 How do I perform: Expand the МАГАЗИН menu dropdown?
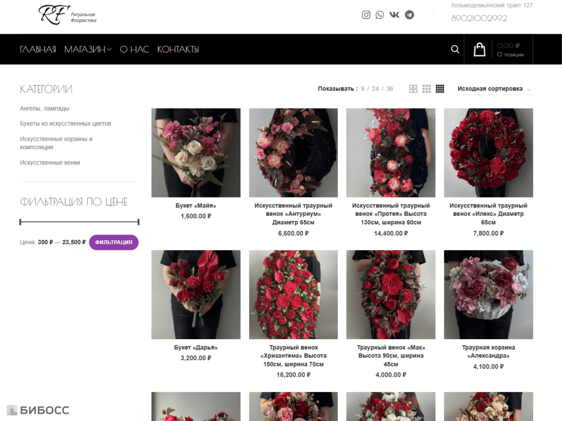(88, 49)
